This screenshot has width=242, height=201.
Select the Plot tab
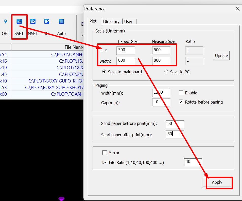click(93, 21)
